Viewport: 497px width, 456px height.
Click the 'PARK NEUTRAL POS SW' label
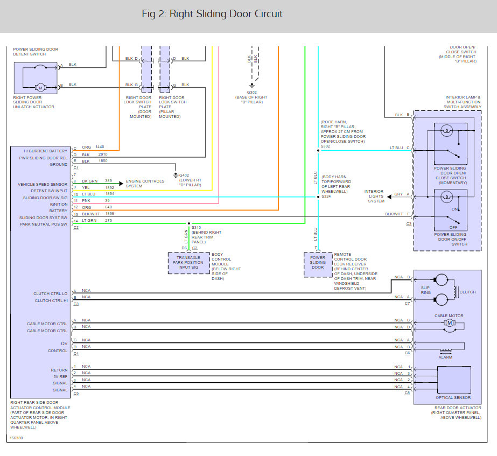point(44,224)
